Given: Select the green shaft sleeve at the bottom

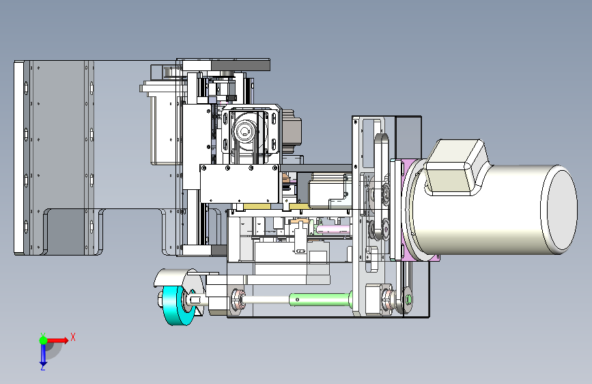Looking at the screenshot, I should pos(321,299).
